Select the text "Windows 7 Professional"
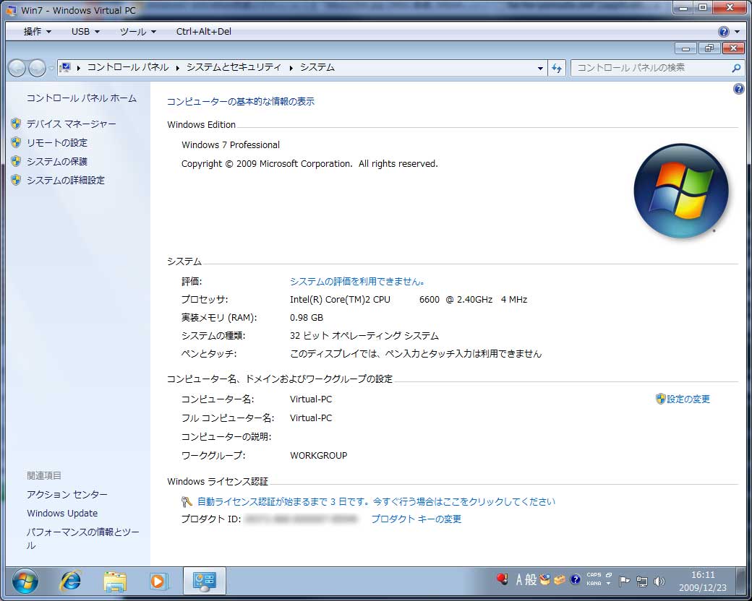Viewport: 752px width, 601px height. (231, 145)
